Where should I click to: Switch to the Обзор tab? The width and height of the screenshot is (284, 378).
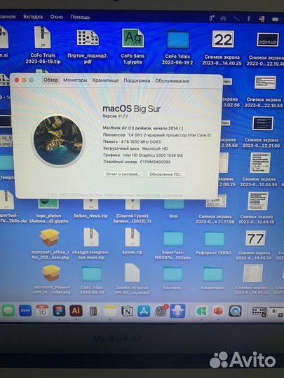point(50,80)
